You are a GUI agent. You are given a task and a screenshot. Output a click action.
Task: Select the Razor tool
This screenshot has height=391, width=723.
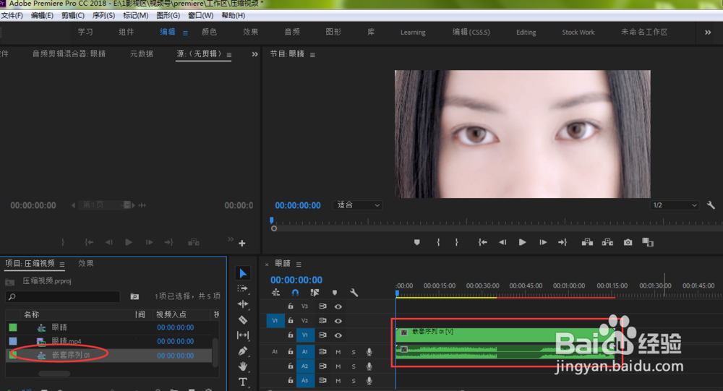242,319
